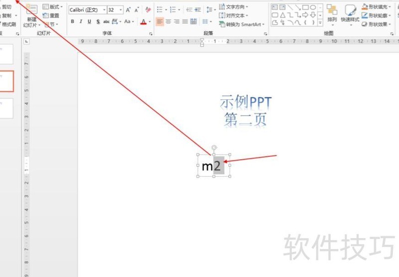Center the paragraph text
This screenshot has height=277, width=399.
(168, 21)
